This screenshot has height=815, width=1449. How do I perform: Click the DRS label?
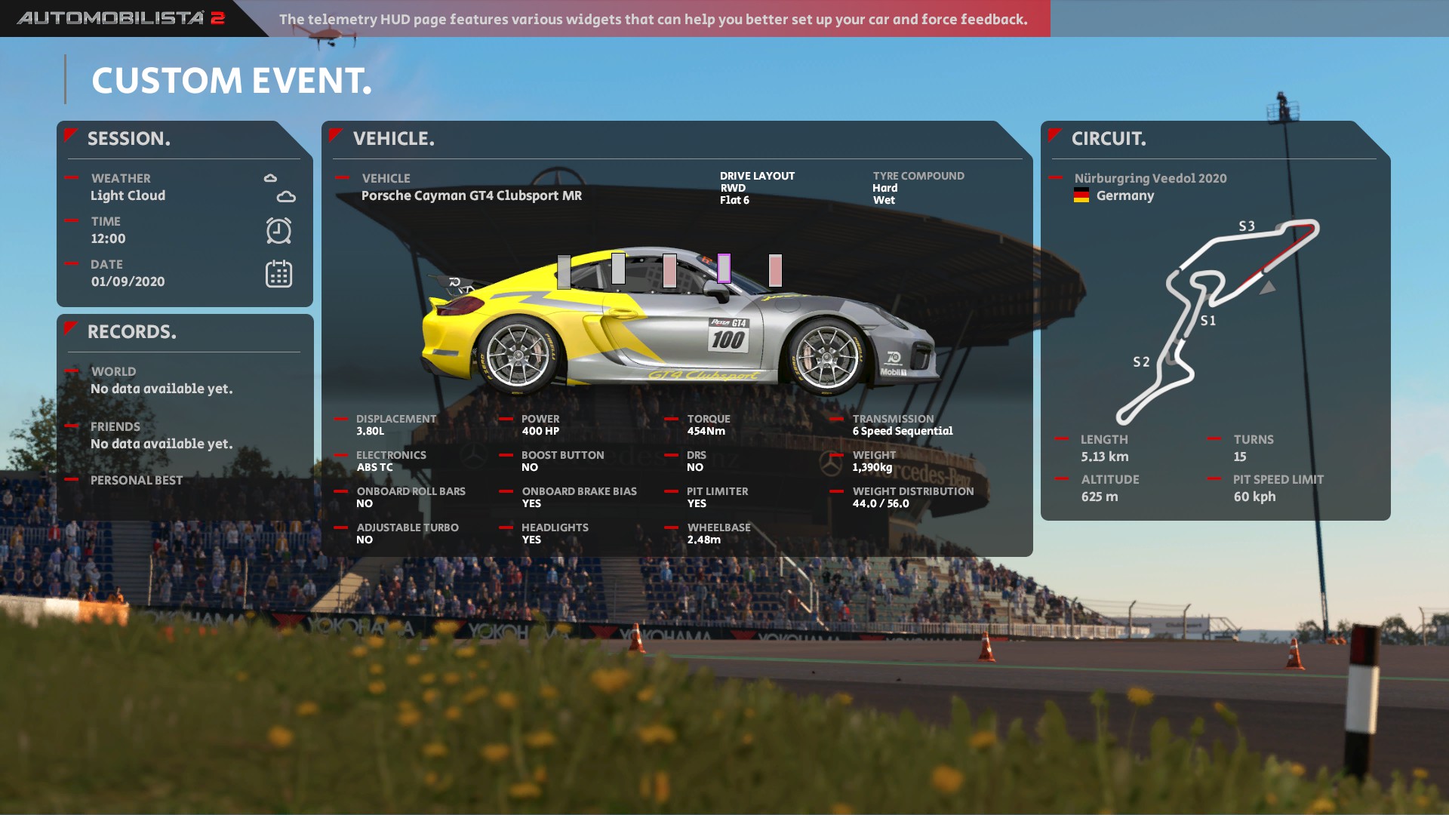click(x=696, y=455)
